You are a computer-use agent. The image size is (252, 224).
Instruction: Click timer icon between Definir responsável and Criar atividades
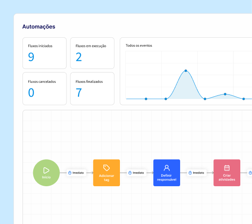(x=190, y=173)
